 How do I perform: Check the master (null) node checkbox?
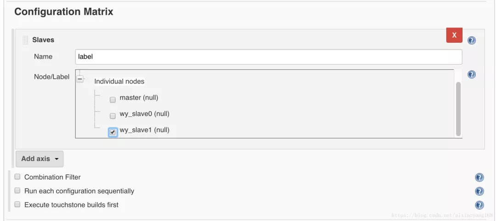click(113, 100)
